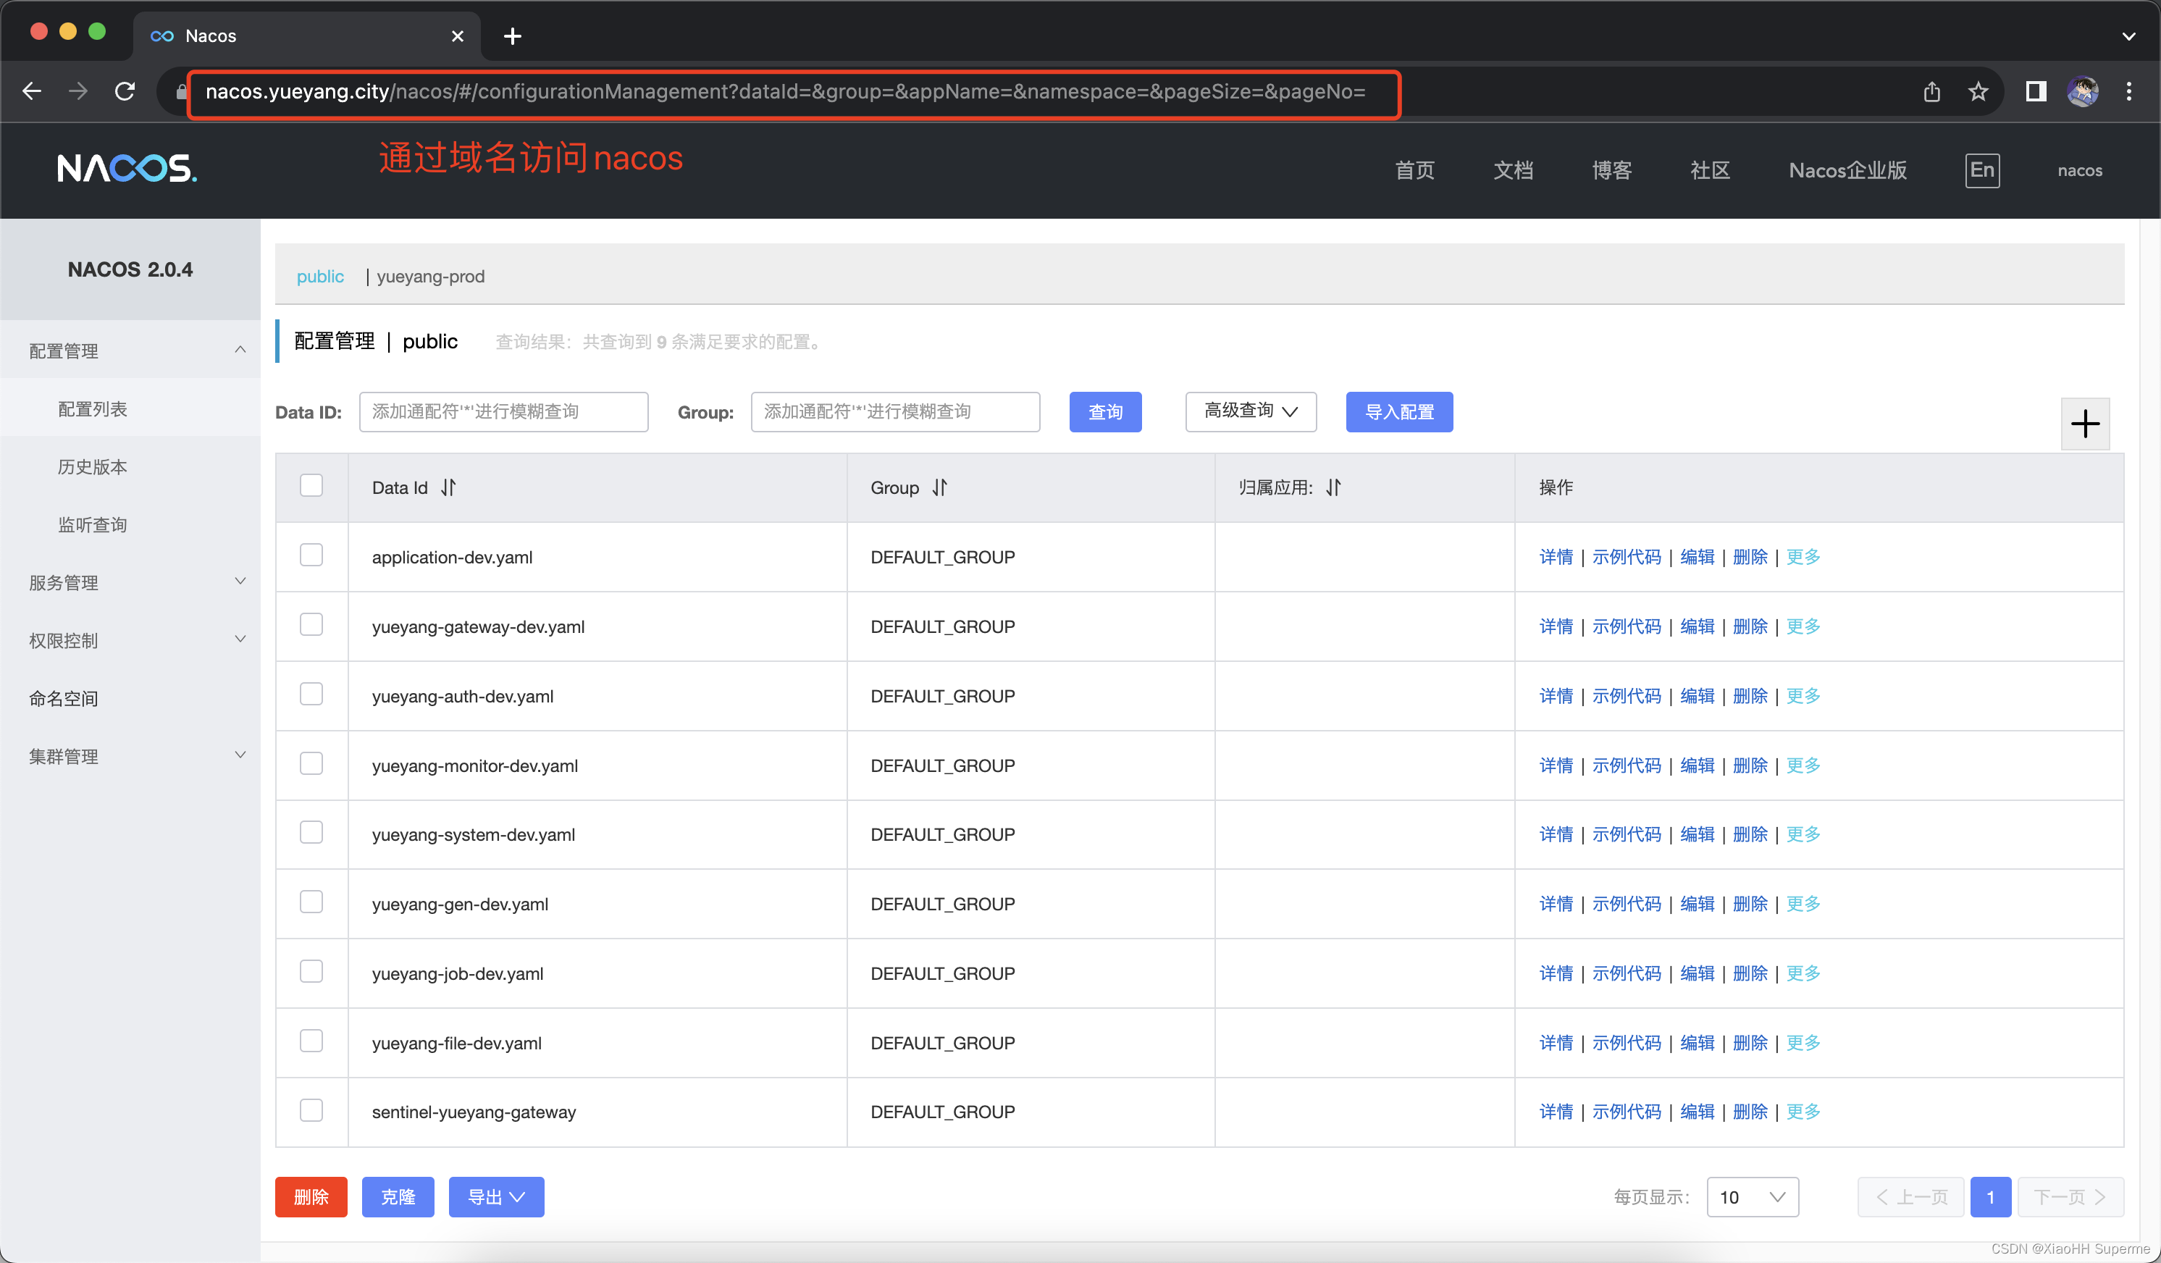Switch to the public namespace tab
The height and width of the screenshot is (1263, 2161).
320,276
